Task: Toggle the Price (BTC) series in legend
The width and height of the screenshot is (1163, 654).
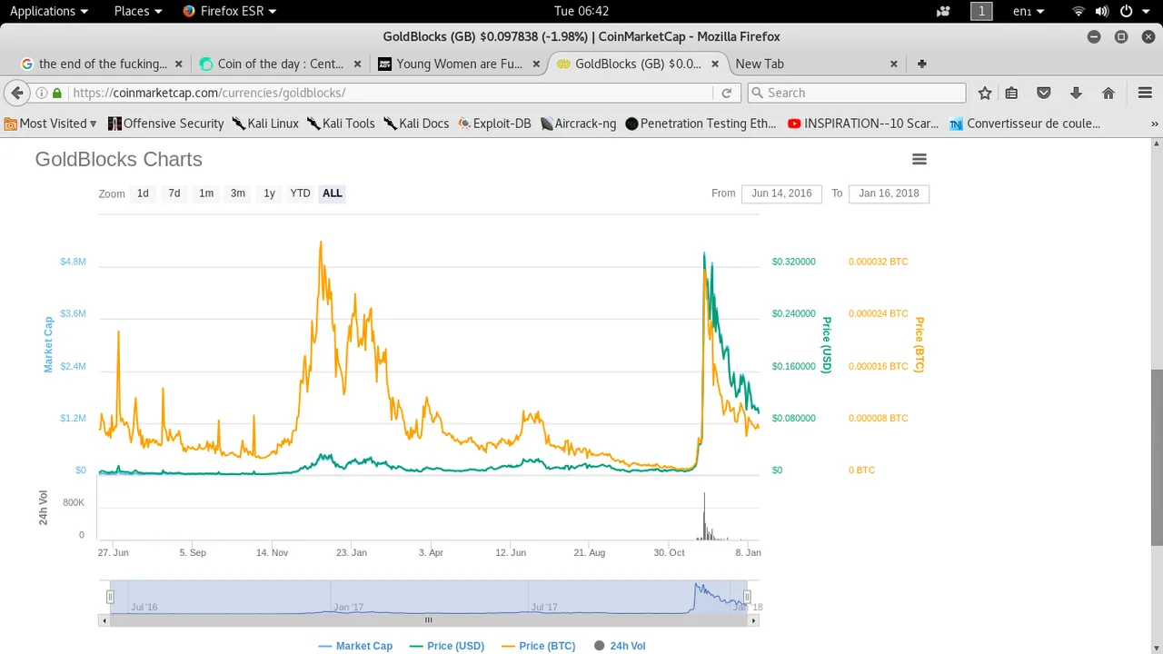Action: [x=538, y=646]
